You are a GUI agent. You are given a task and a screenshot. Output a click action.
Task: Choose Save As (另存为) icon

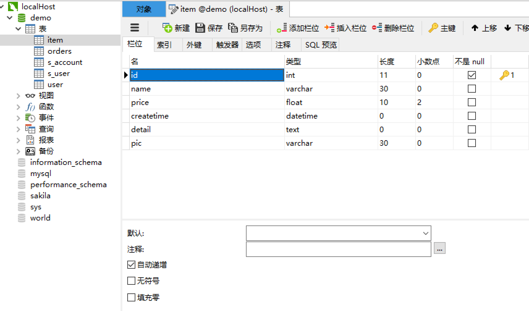233,28
